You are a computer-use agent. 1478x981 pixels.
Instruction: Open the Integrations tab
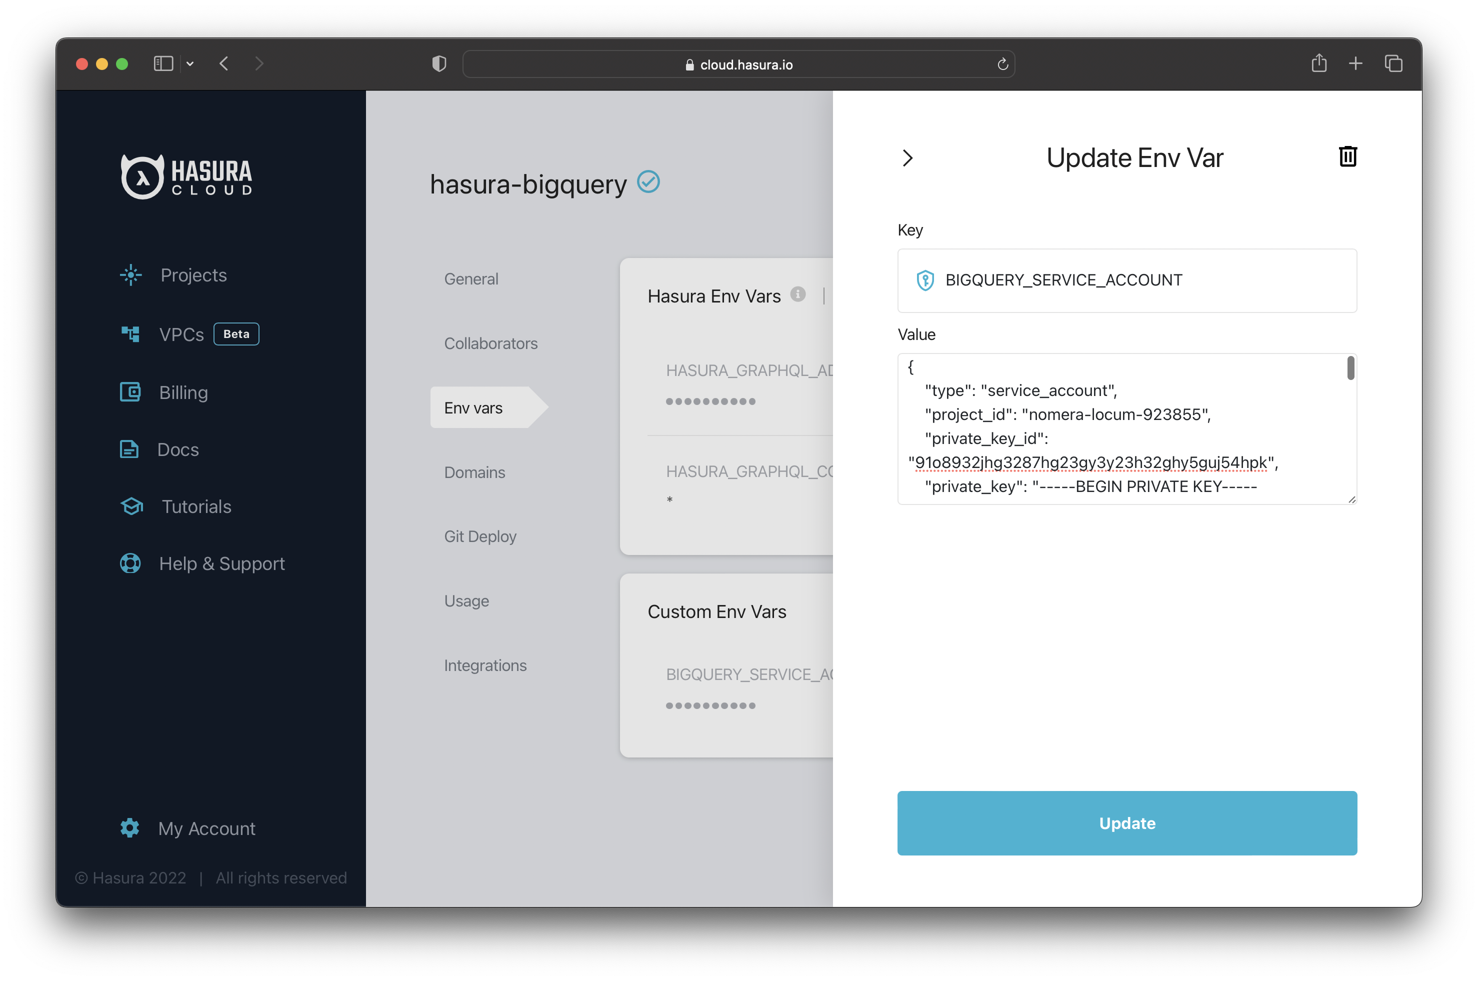pyautogui.click(x=485, y=665)
